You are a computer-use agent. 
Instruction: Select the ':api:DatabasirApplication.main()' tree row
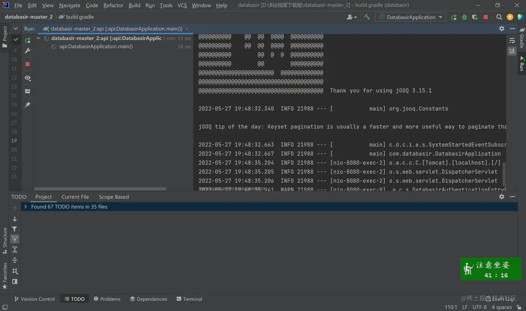click(113, 47)
